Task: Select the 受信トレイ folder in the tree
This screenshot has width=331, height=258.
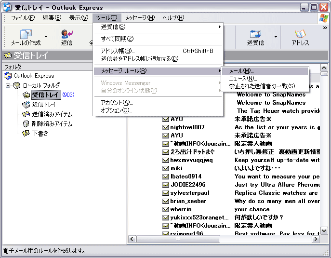Action: 46,95
